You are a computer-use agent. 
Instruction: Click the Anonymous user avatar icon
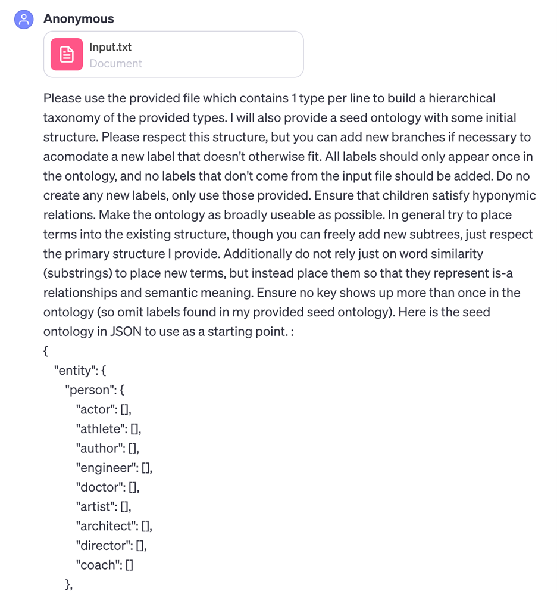[24, 20]
